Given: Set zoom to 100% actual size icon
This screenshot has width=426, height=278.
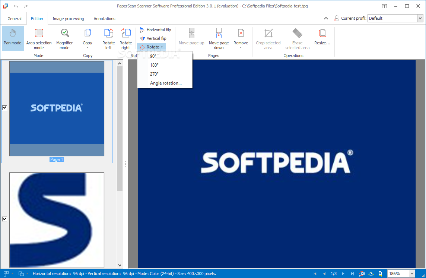Looking at the screenshot, I should coord(362,274).
